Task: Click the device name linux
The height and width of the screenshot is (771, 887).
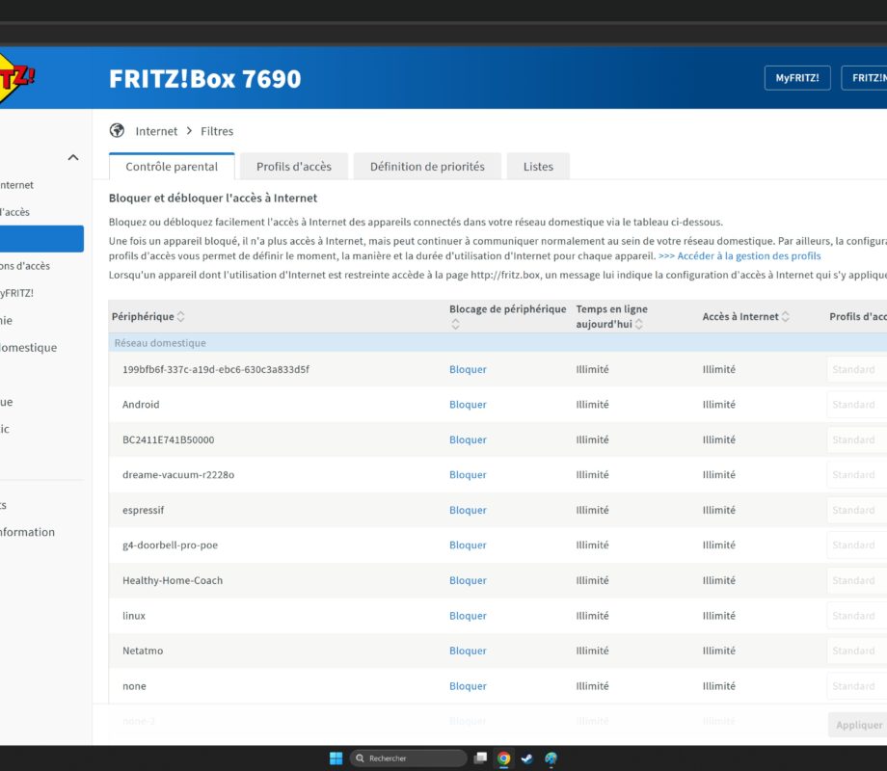Action: (134, 616)
